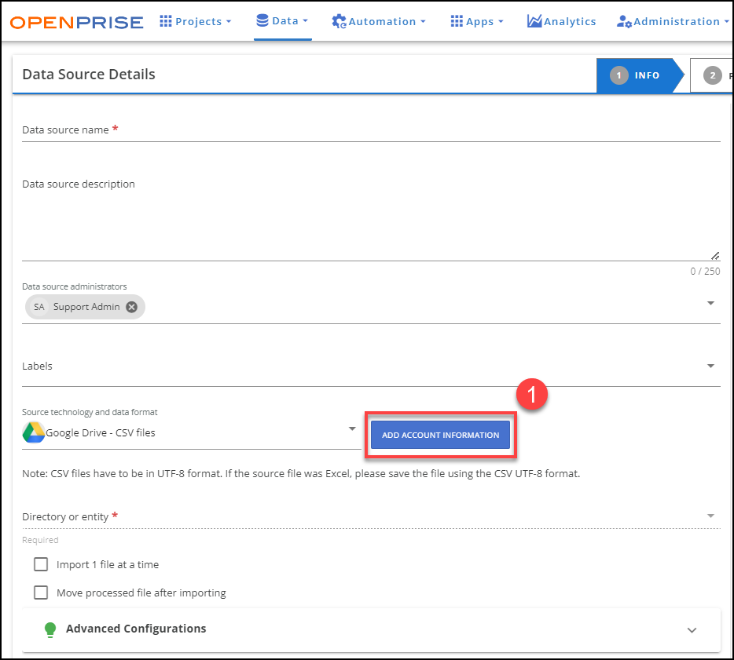Select the Analytics chart icon

534,21
